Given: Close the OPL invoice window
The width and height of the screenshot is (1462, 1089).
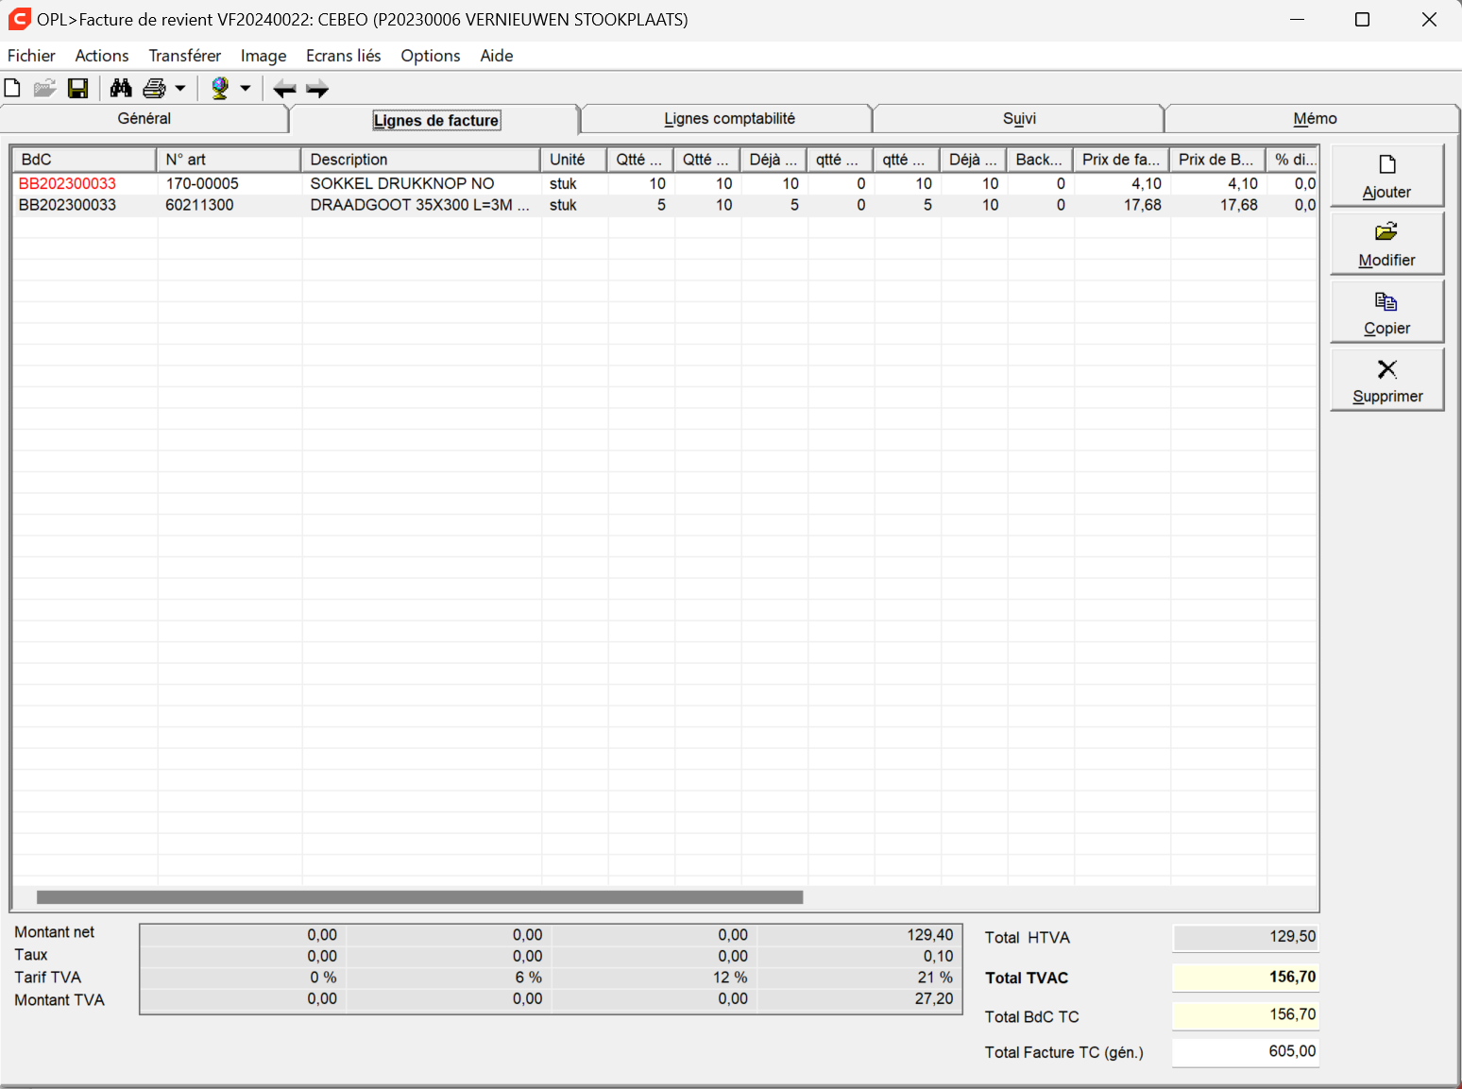Looking at the screenshot, I should coord(1429,19).
